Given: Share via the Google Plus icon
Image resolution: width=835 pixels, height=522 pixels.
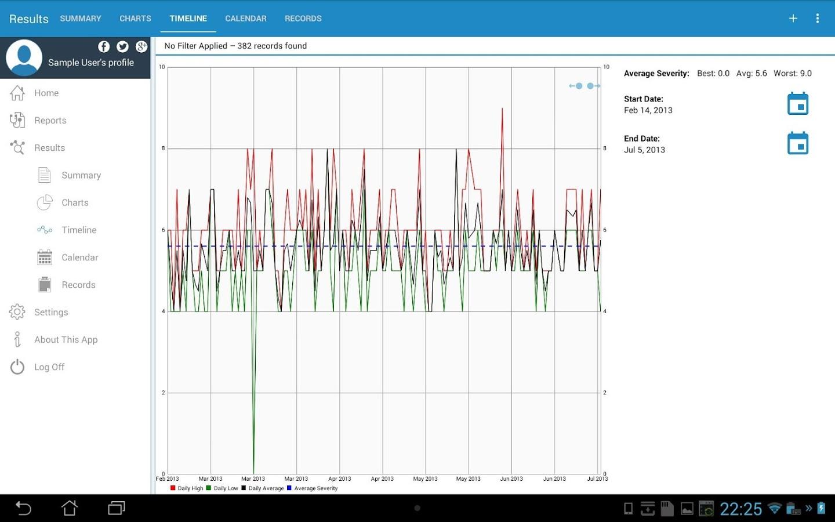Looking at the screenshot, I should tap(141, 46).
